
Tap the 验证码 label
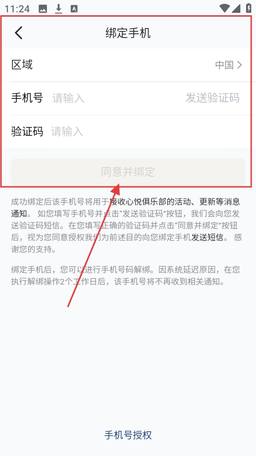click(x=27, y=132)
